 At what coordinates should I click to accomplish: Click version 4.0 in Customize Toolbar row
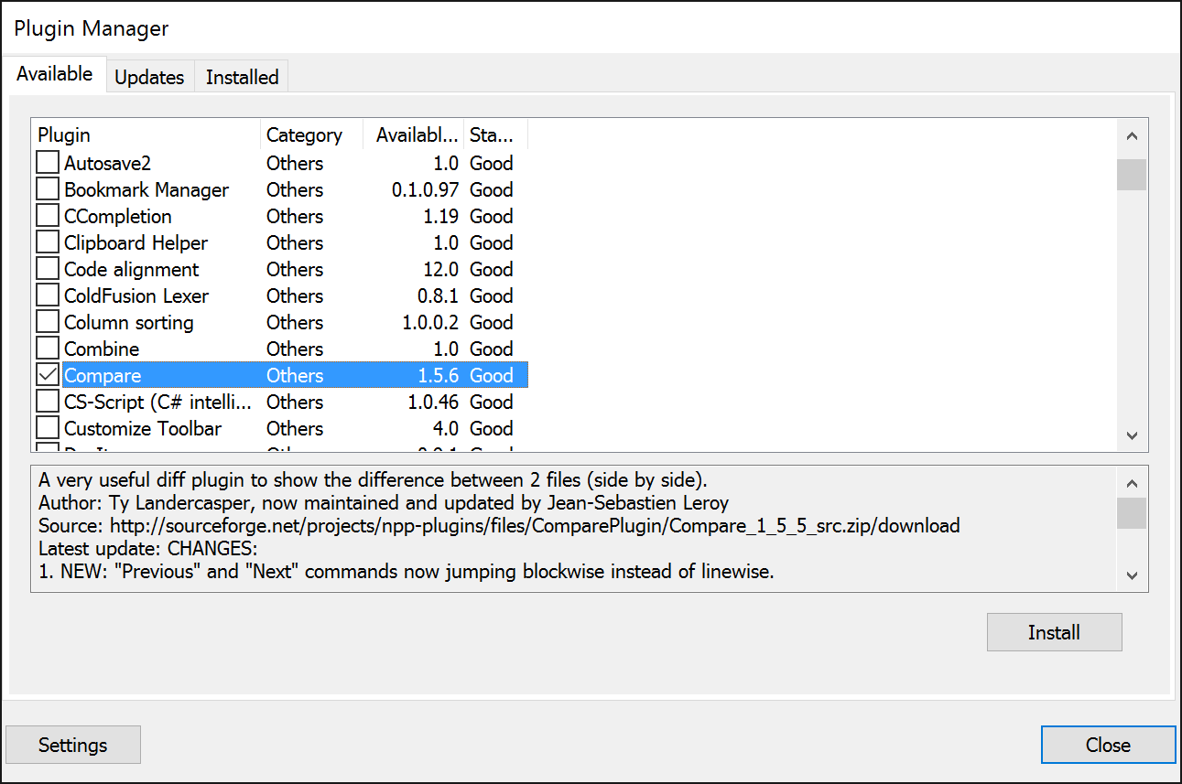tap(446, 428)
